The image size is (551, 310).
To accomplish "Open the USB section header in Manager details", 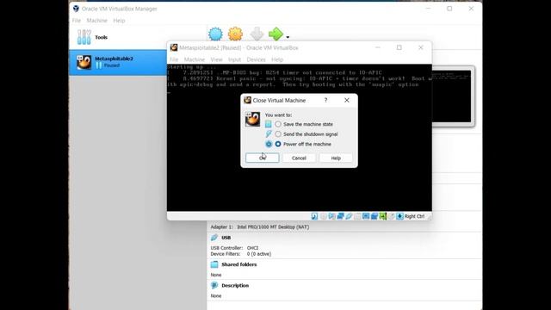I will [x=226, y=238].
